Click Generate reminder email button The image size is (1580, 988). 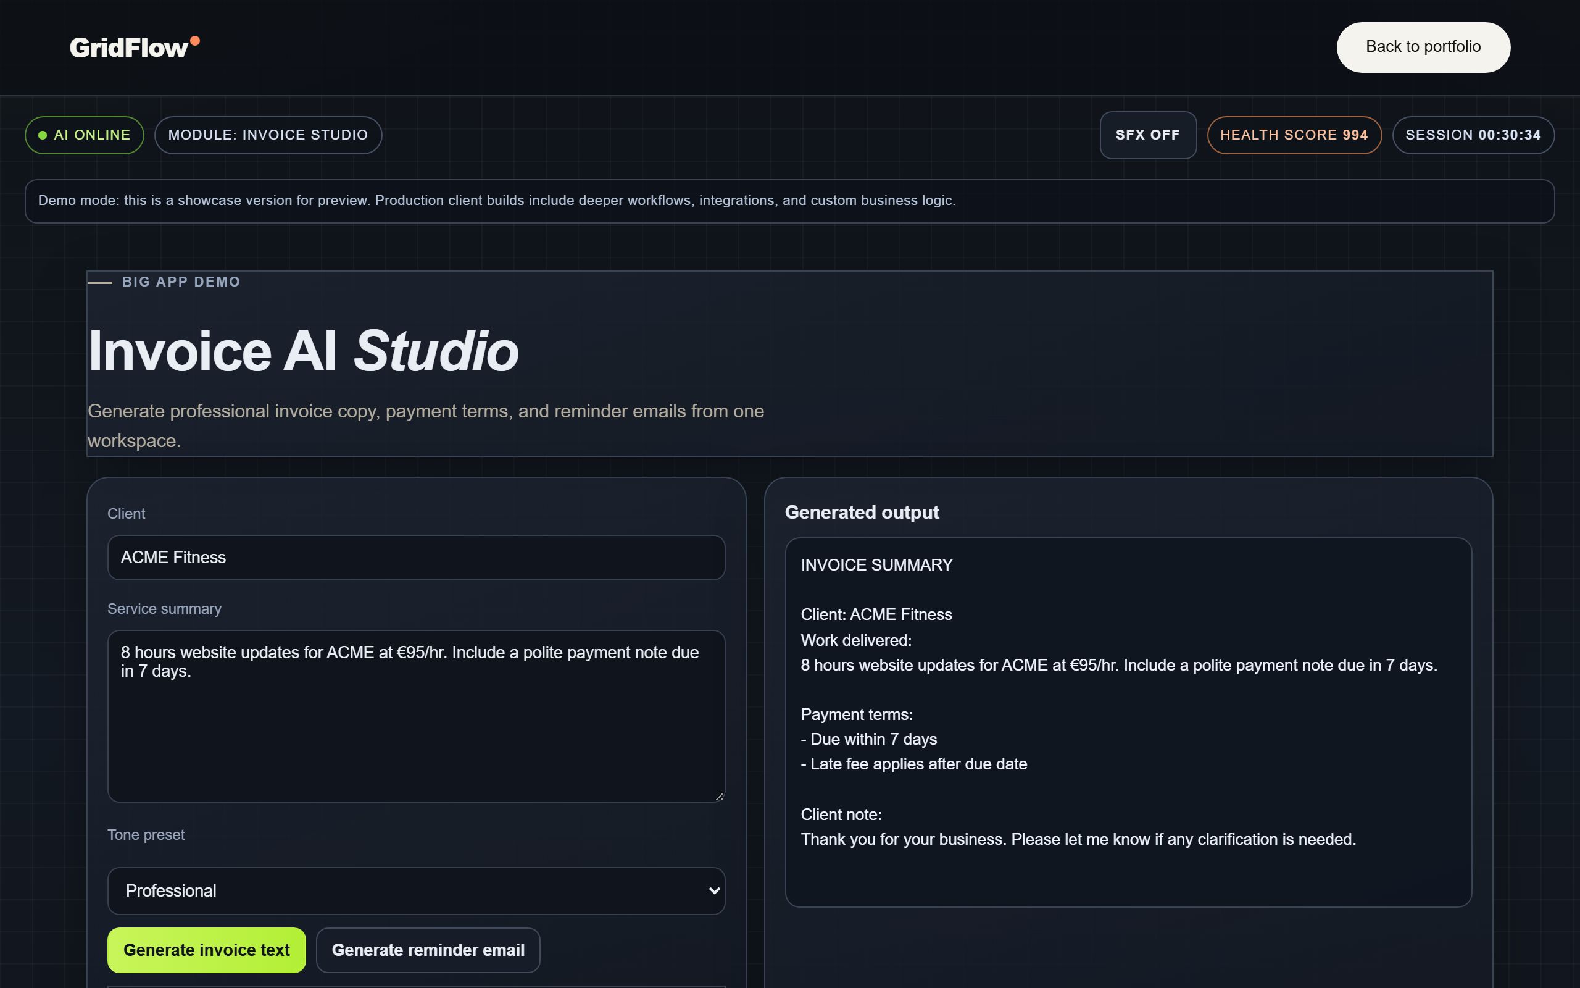(428, 950)
